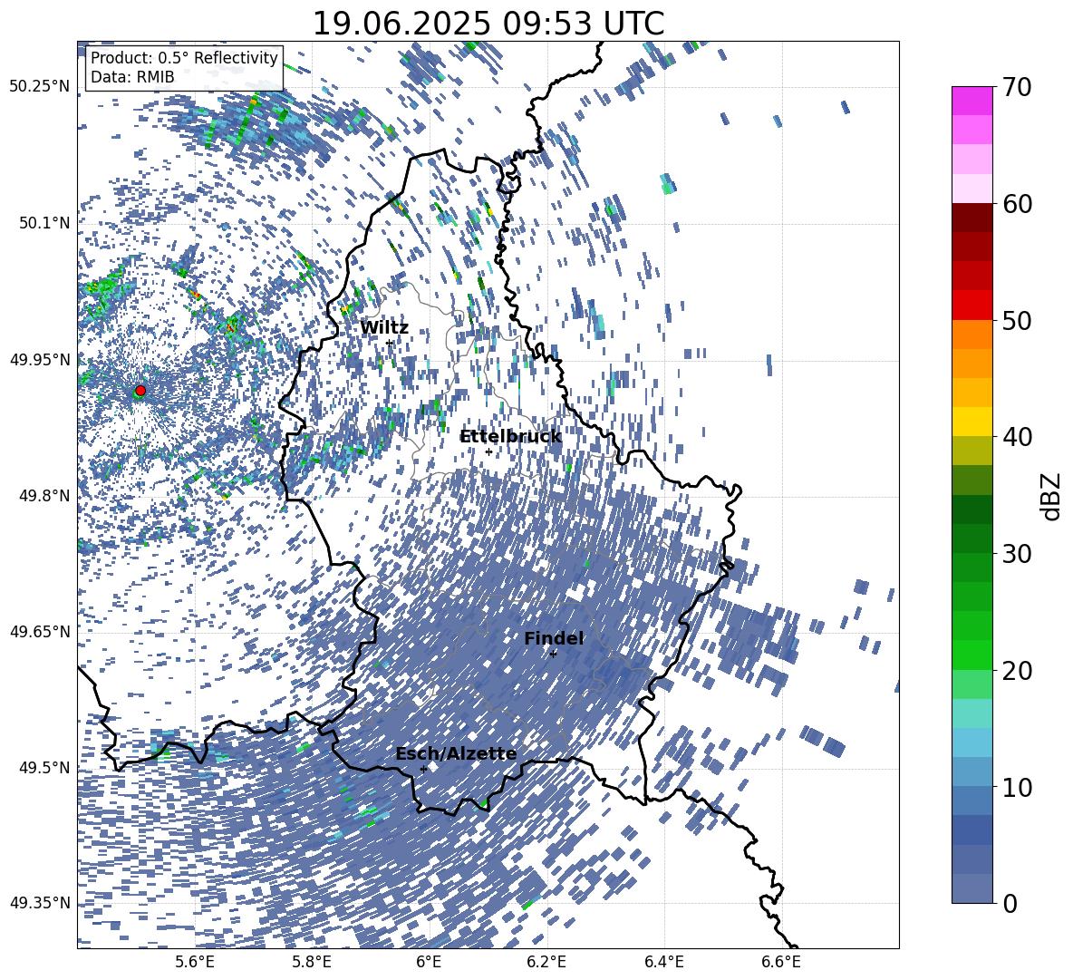1073x980 pixels.
Task: Click the Ettelbruck location cross marker
Action: pyautogui.click(x=488, y=451)
